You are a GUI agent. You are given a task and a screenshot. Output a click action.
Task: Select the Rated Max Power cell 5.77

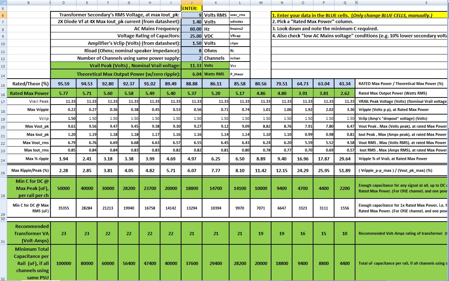(x=63, y=93)
